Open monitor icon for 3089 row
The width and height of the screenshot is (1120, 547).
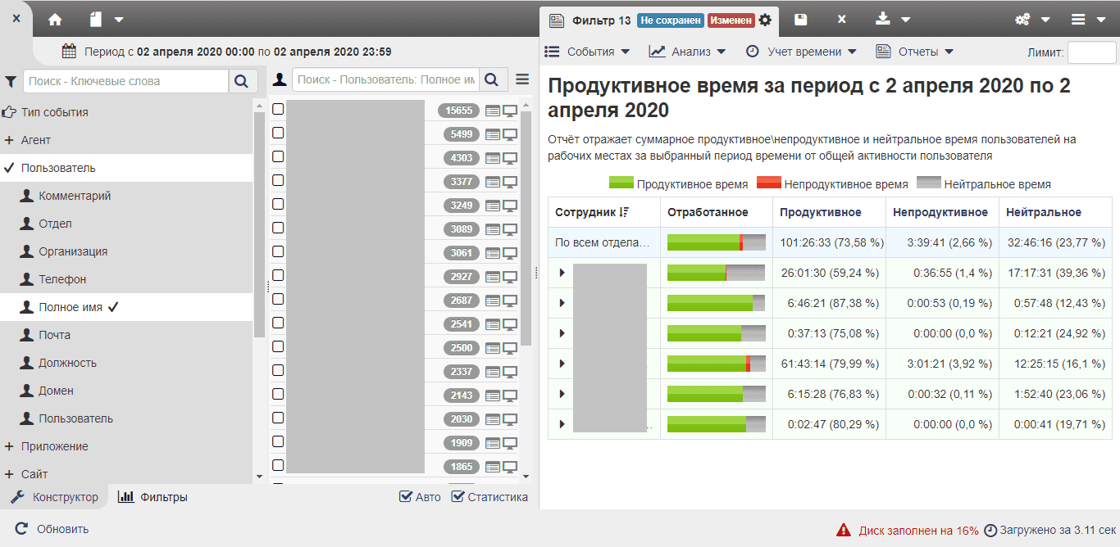point(510,229)
